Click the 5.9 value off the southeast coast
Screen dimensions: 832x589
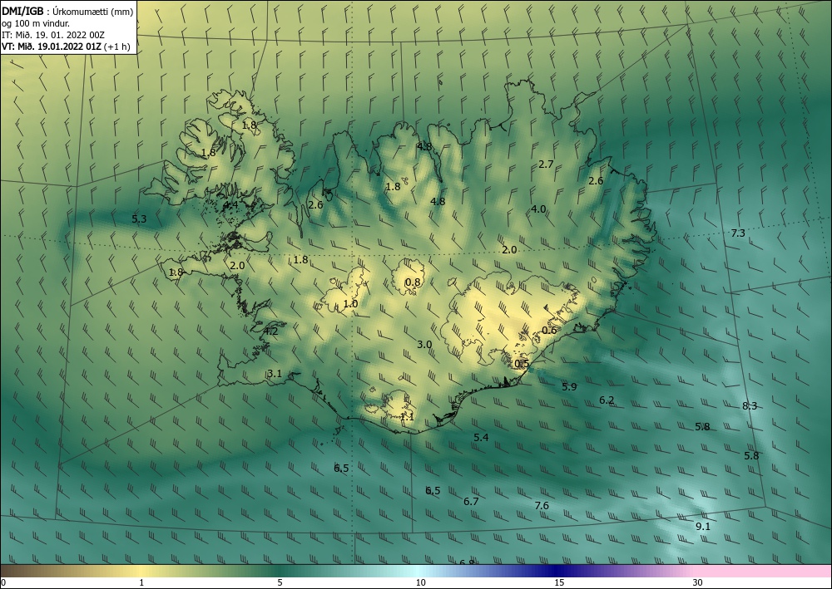tap(569, 386)
